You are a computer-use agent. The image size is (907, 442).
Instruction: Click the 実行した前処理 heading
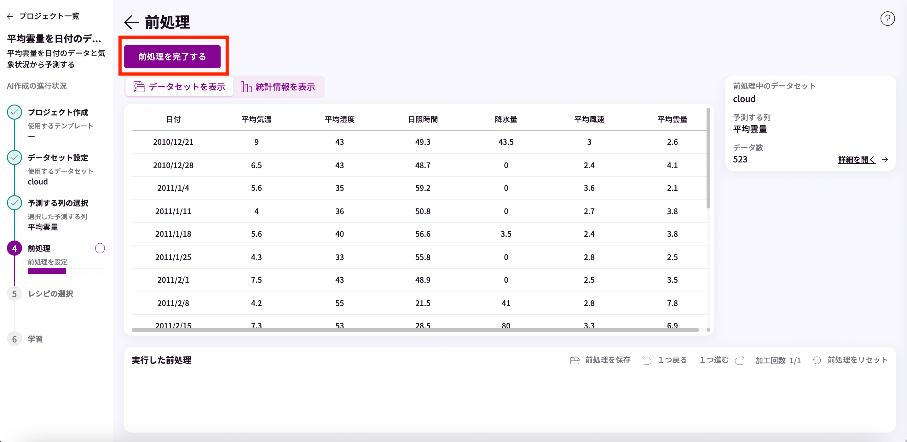click(161, 360)
